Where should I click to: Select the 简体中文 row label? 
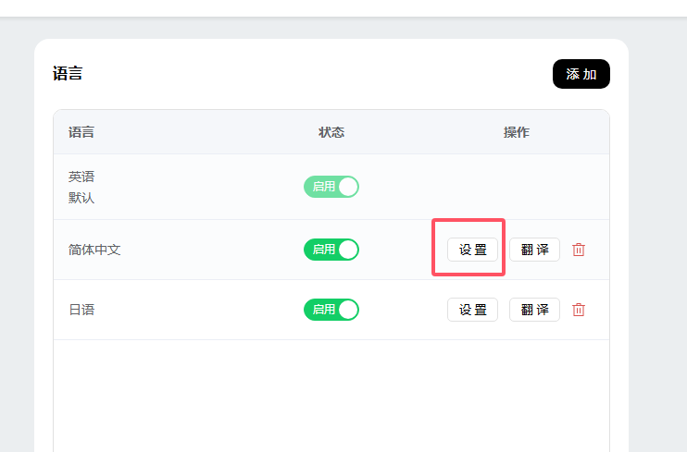tap(94, 250)
